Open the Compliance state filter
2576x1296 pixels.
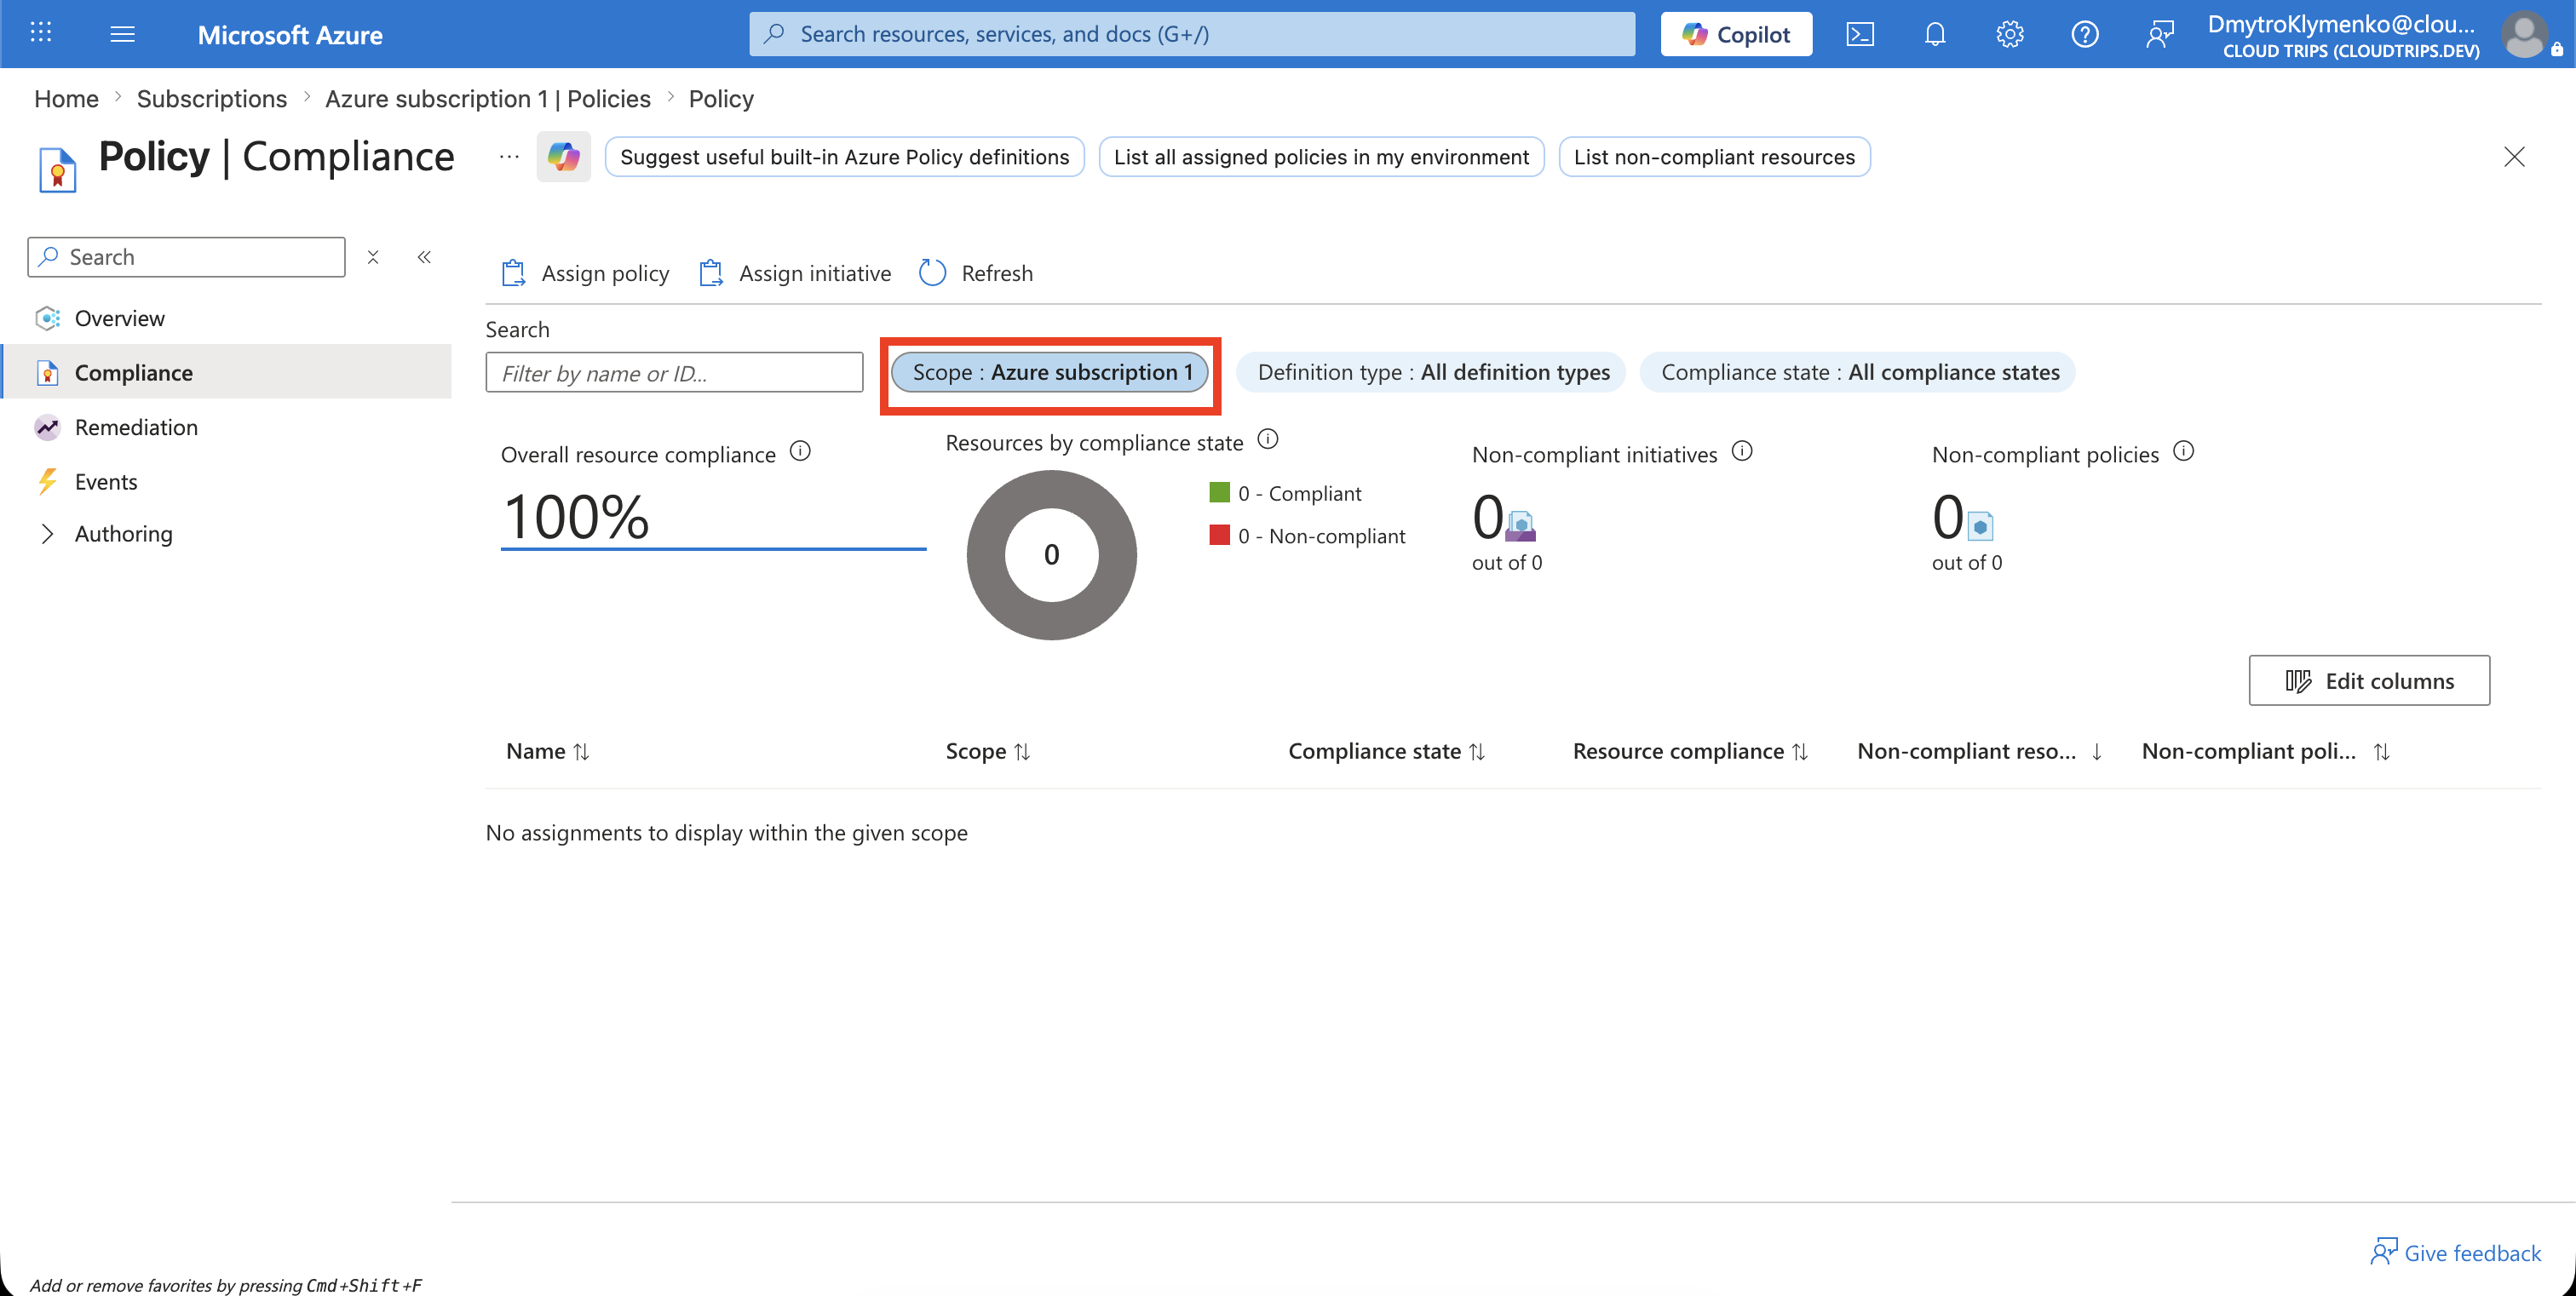(1858, 372)
